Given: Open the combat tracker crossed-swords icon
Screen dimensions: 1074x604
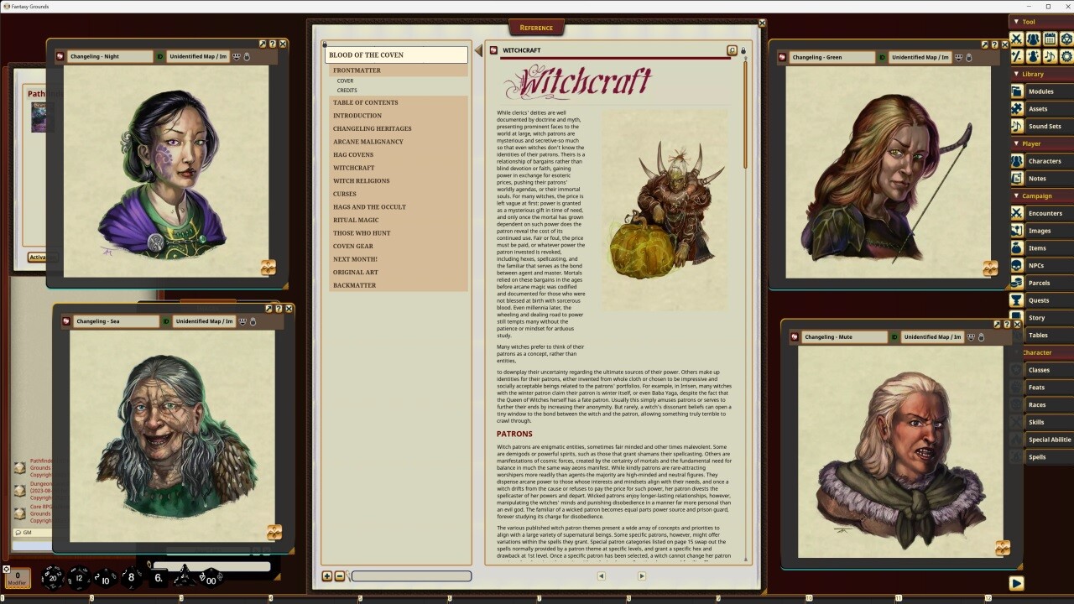Looking at the screenshot, I should (x=1017, y=39).
